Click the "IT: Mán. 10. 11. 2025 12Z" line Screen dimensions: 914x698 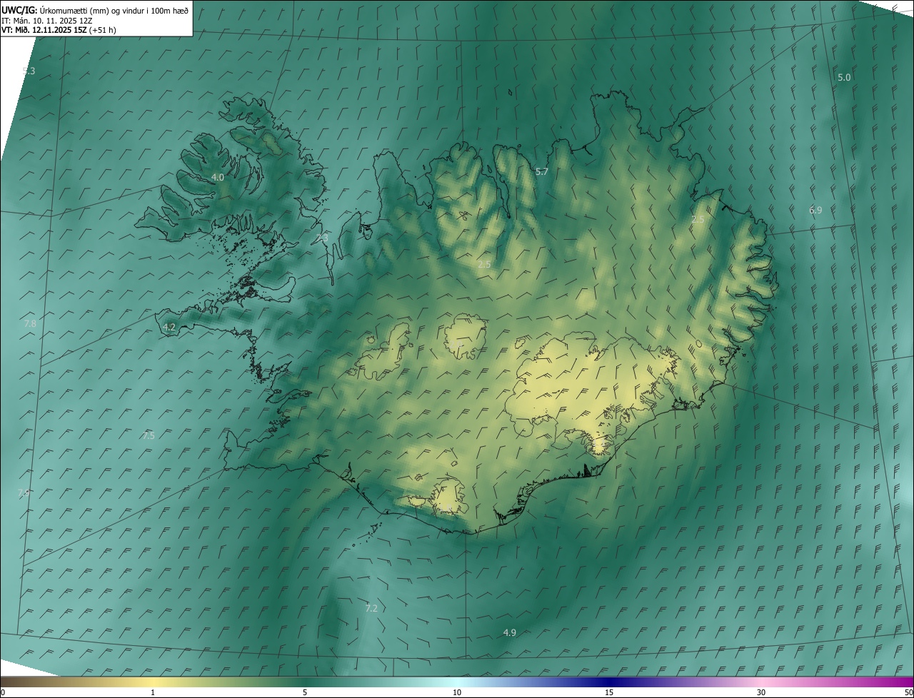tap(47, 20)
